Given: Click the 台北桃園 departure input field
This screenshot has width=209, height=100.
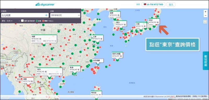Looking at the screenshot, I should (25, 15).
